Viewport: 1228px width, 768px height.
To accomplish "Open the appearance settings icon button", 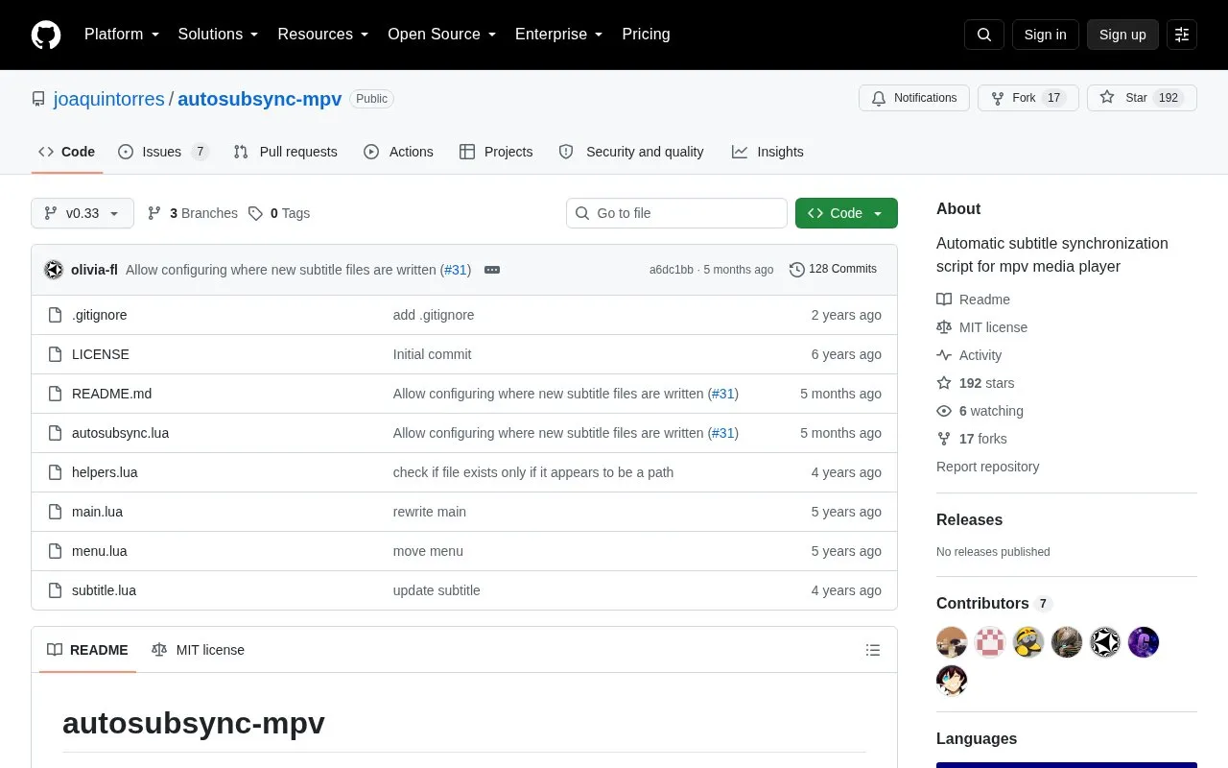I will [x=1182, y=35].
